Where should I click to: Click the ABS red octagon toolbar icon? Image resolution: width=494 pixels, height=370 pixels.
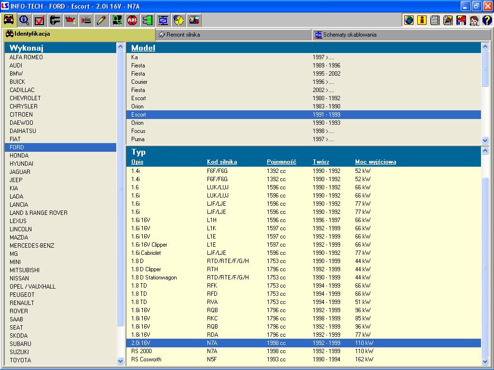(x=132, y=20)
